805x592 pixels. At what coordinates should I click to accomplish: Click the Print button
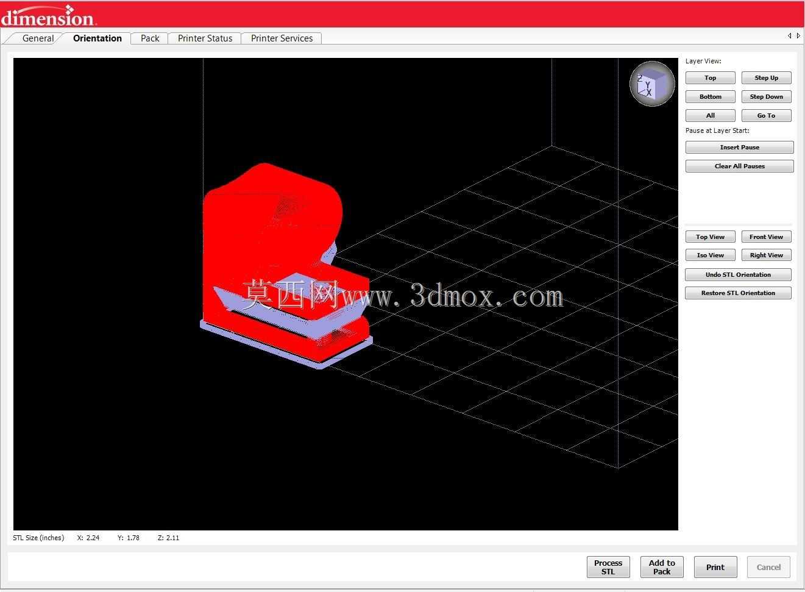point(715,567)
